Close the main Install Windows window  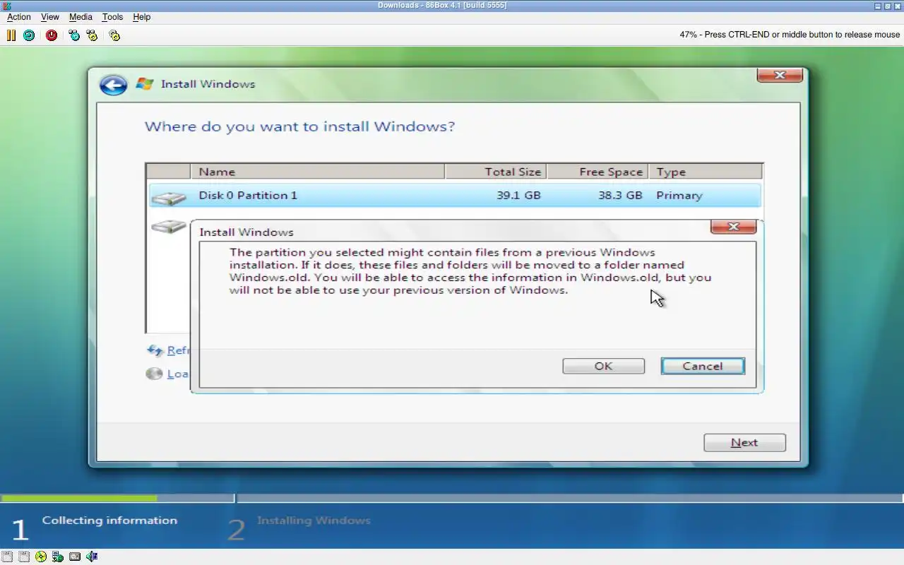(780, 75)
